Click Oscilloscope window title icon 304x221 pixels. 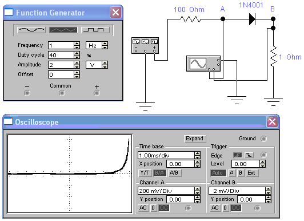point(8,121)
